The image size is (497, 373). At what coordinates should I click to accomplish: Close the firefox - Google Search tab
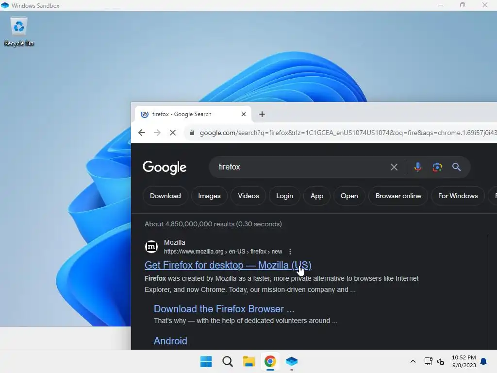pos(244,114)
